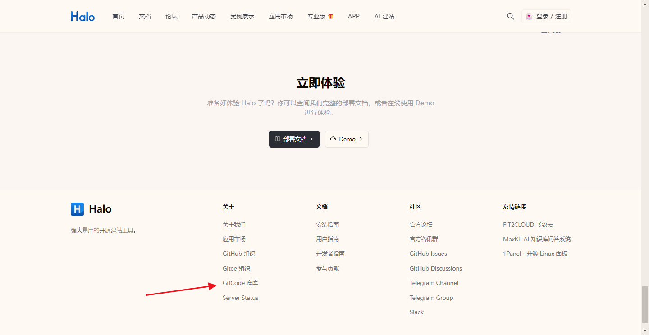Click the cloud icon on the Demo button

333,139
